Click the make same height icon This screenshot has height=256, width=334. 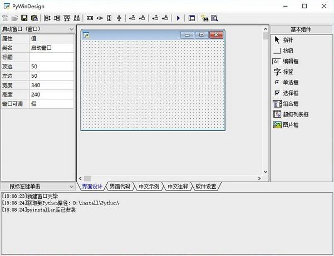109,18
